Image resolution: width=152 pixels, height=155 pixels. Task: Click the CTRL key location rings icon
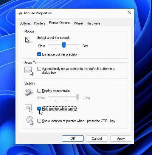pyautogui.click(x=30, y=121)
